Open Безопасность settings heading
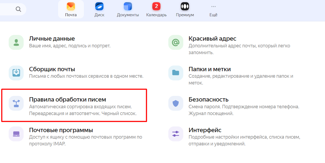The image size is (325, 163). (x=209, y=100)
